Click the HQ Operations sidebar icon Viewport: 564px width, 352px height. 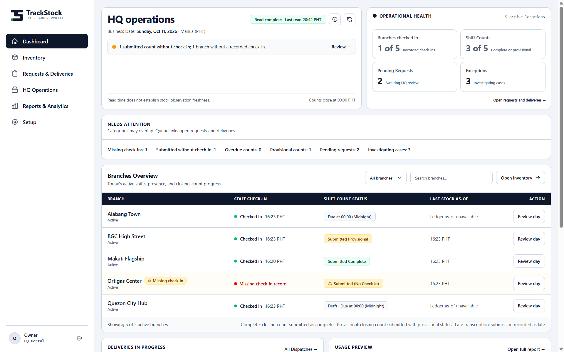pyautogui.click(x=15, y=90)
